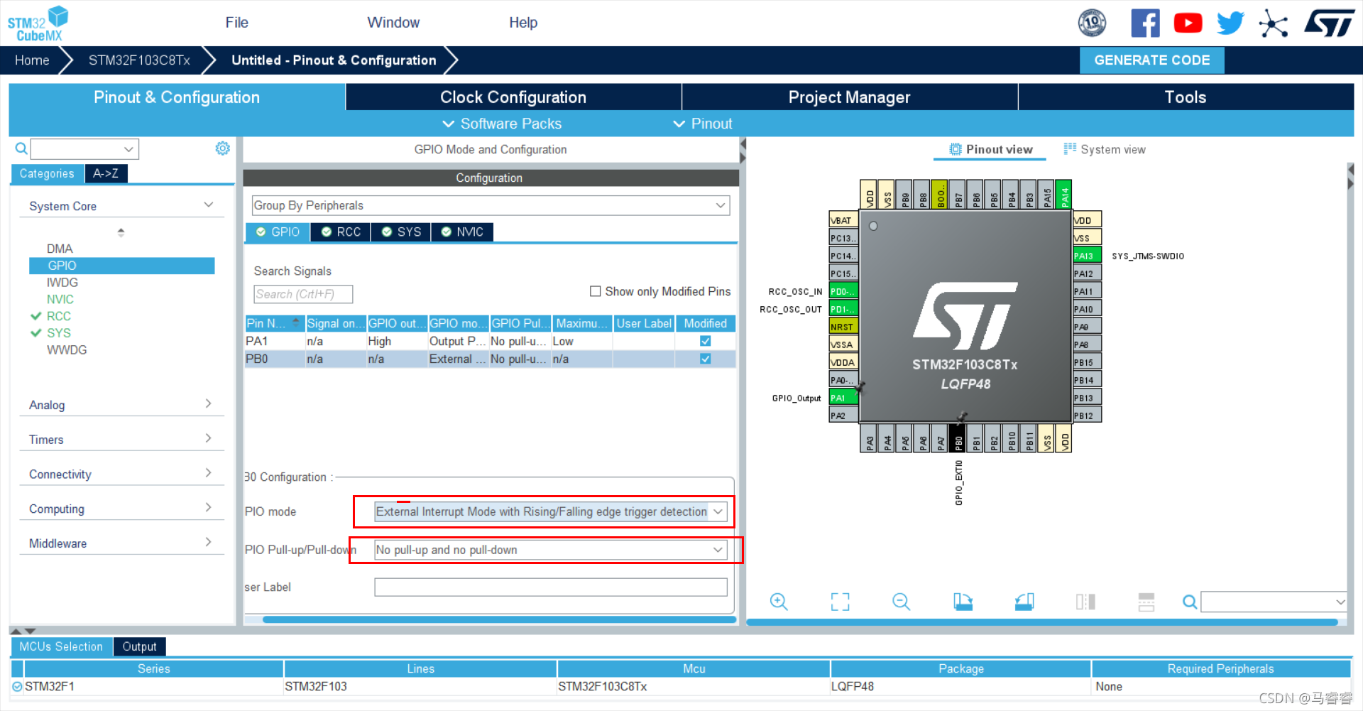Toggle the split view icon under chip
Viewport: 1363px width, 711px height.
pyautogui.click(x=1085, y=602)
